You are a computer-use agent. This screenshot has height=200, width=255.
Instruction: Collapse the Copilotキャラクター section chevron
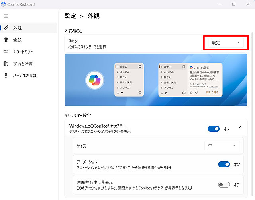pos(240,128)
